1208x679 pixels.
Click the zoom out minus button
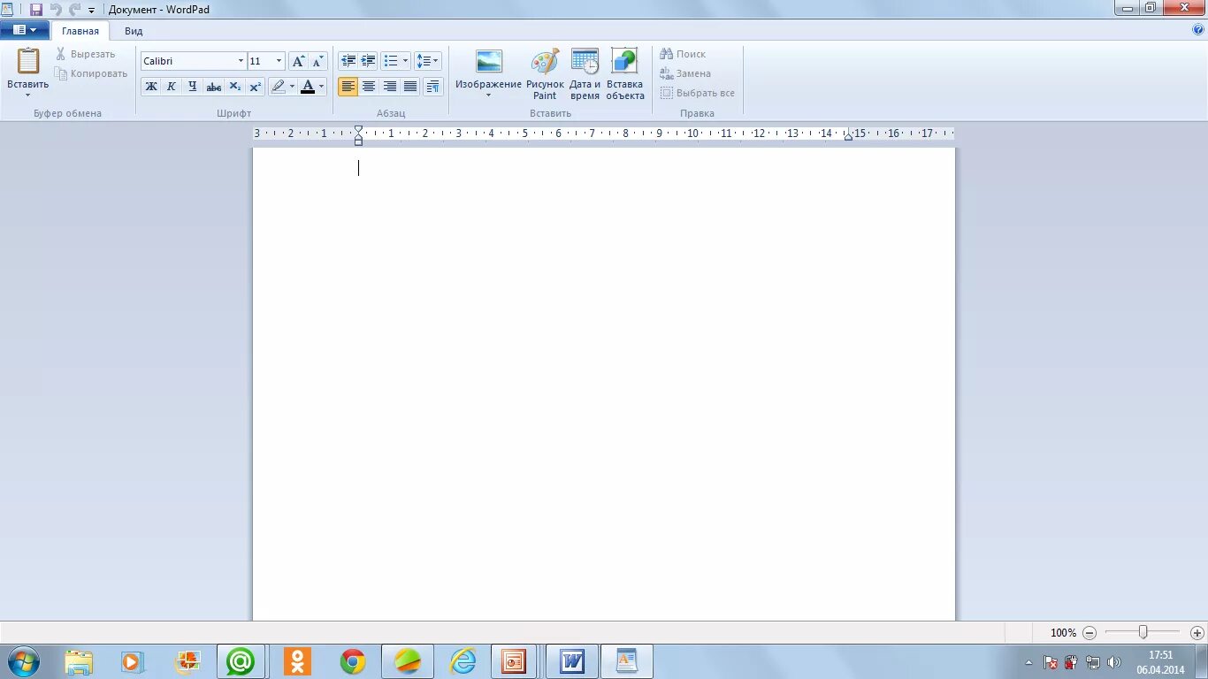coord(1089,633)
